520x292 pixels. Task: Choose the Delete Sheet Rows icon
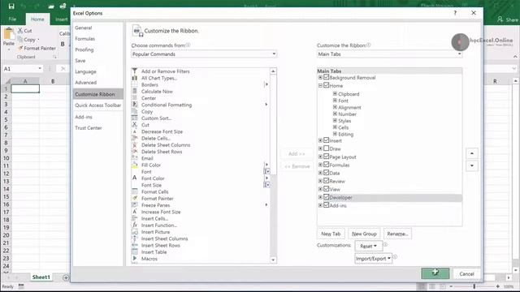coord(135,152)
